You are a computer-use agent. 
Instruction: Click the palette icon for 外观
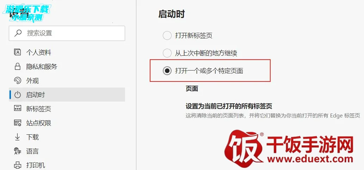coord(18,81)
